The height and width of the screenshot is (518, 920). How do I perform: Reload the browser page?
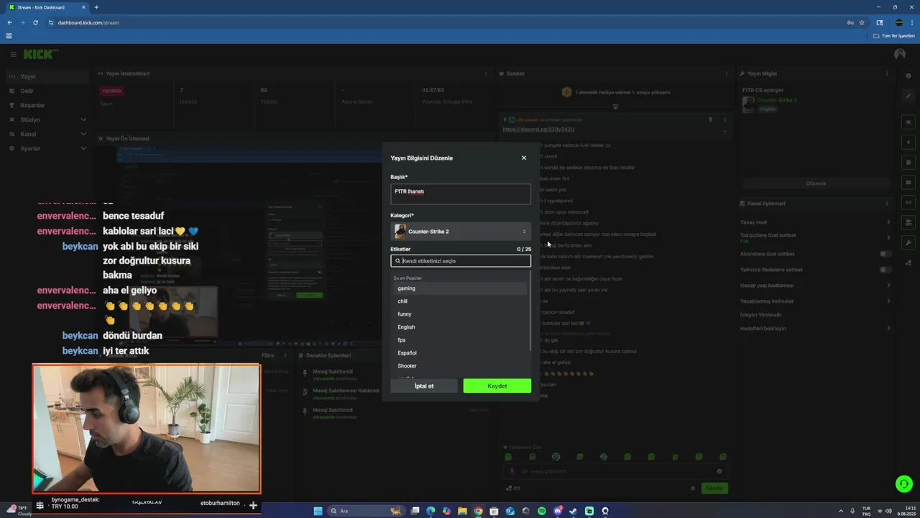point(35,22)
